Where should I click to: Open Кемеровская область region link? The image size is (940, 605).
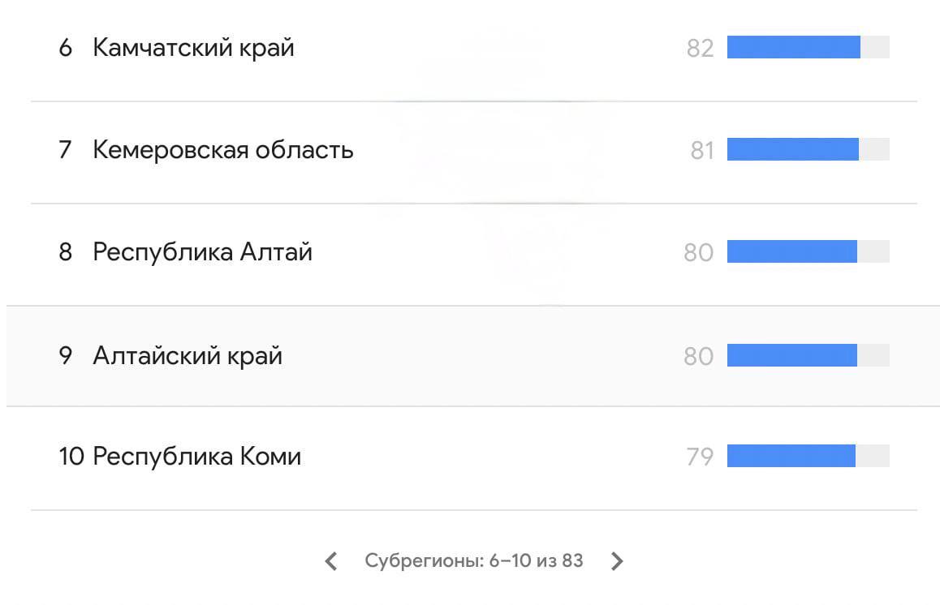point(222,150)
